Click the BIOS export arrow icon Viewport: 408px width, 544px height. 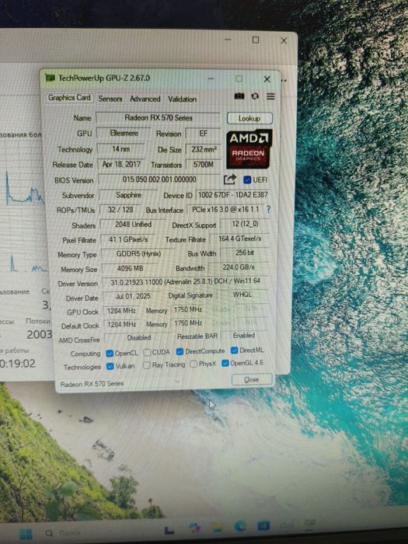click(x=230, y=180)
